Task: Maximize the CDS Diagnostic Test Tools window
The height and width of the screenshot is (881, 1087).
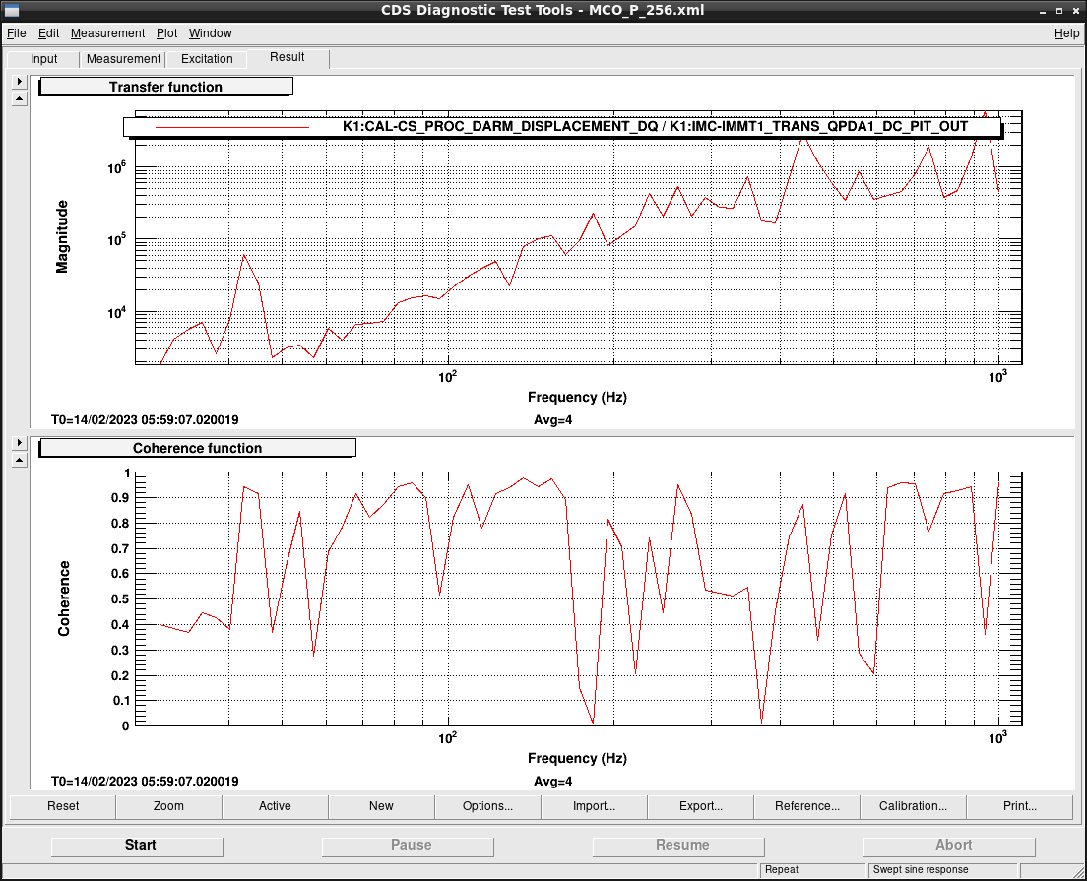Action: point(1059,11)
